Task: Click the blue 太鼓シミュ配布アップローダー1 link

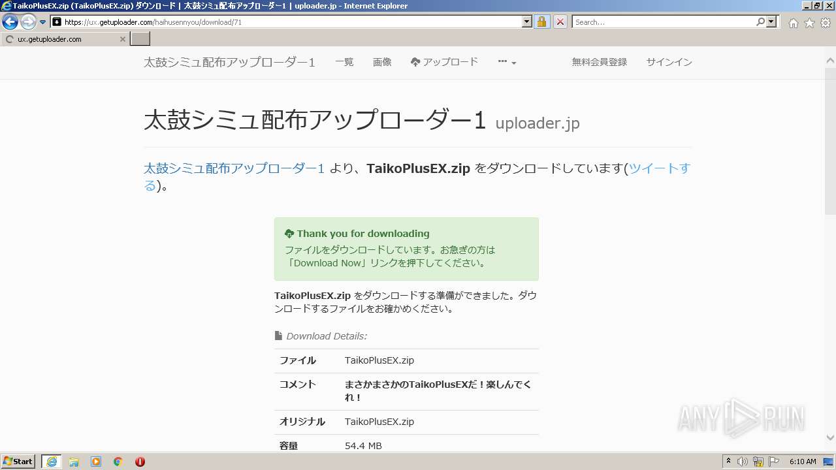Action: coord(234,168)
